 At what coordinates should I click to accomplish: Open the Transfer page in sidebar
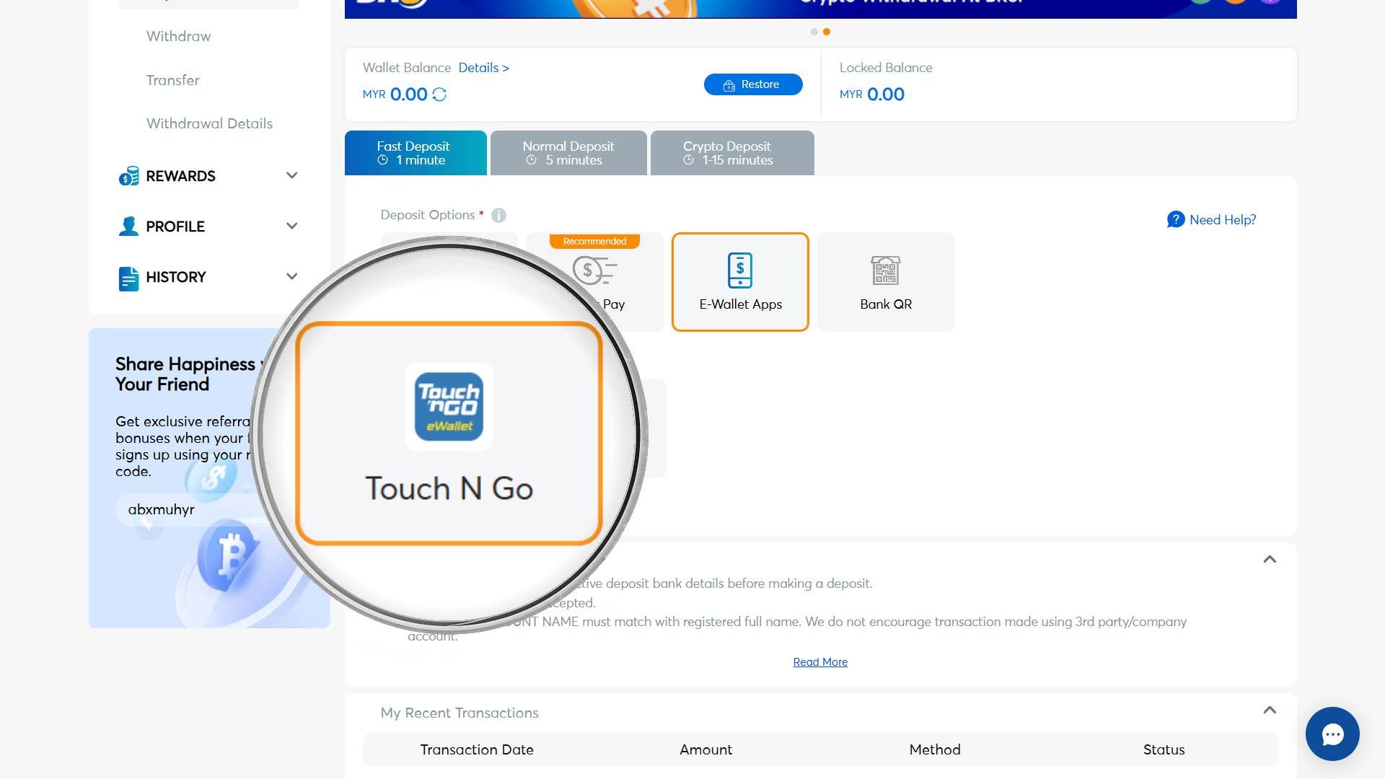172,80
